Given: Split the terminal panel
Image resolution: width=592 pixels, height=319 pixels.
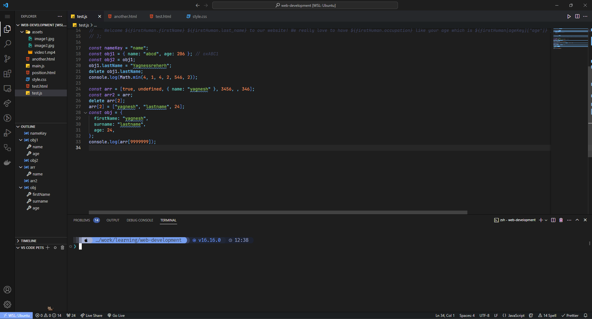Looking at the screenshot, I should pyautogui.click(x=553, y=220).
